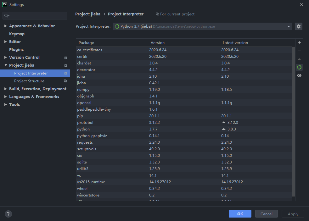Select the certifi package row
This screenshot has height=221, width=309.
[x=184, y=57]
